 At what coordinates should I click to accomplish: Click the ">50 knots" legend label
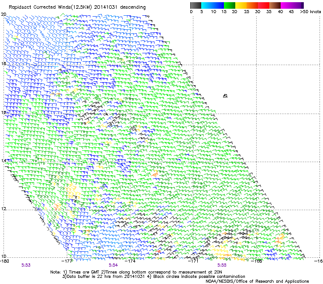(x=310, y=12)
